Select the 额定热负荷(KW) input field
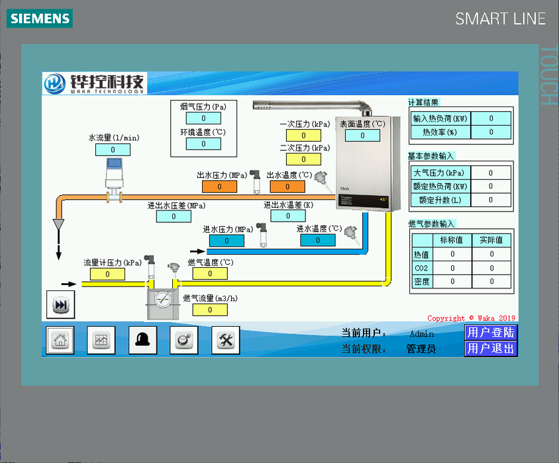Image resolution: width=559 pixels, height=463 pixels. (x=491, y=187)
